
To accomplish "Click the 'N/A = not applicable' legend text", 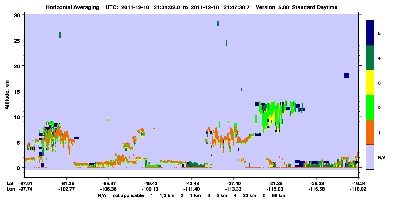I will (121, 195).
